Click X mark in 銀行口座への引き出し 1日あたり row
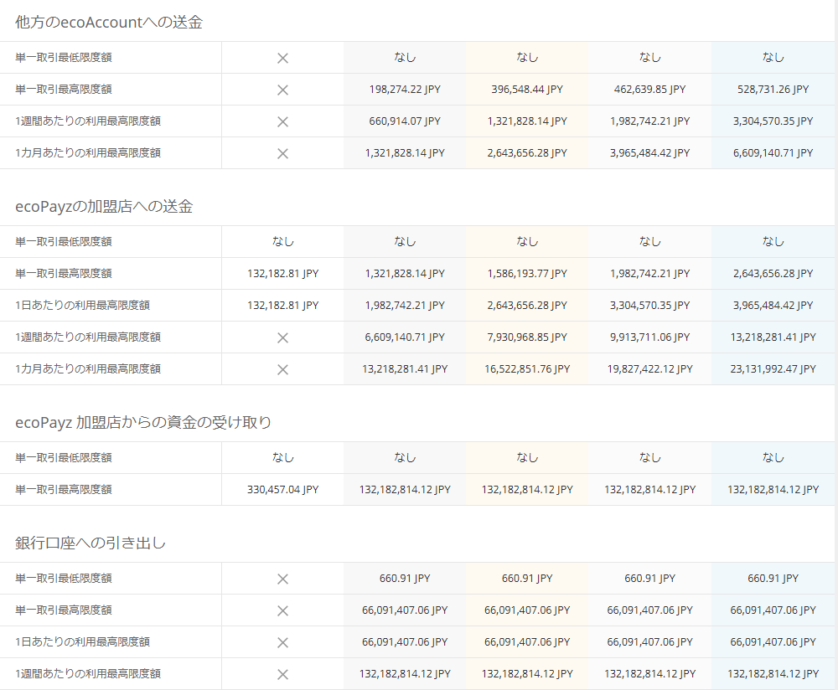The height and width of the screenshot is (690, 838). pos(282,642)
